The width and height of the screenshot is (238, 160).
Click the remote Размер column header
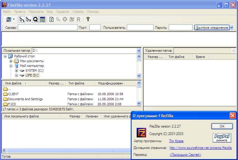coord(155,57)
